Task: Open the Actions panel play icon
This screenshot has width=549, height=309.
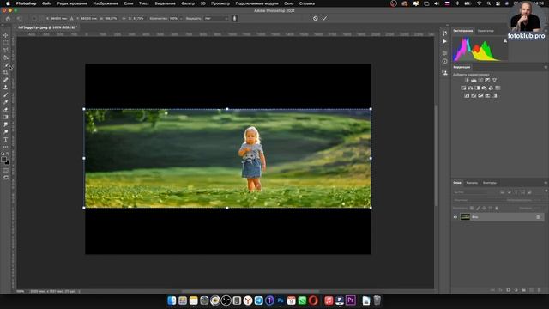Action: pos(444,41)
